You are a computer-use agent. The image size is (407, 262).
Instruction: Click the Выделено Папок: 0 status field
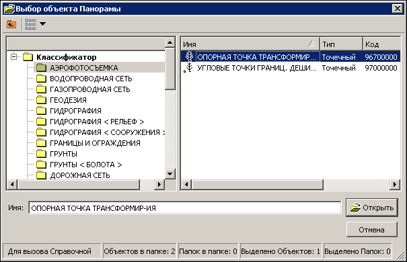pyautogui.click(x=357, y=251)
